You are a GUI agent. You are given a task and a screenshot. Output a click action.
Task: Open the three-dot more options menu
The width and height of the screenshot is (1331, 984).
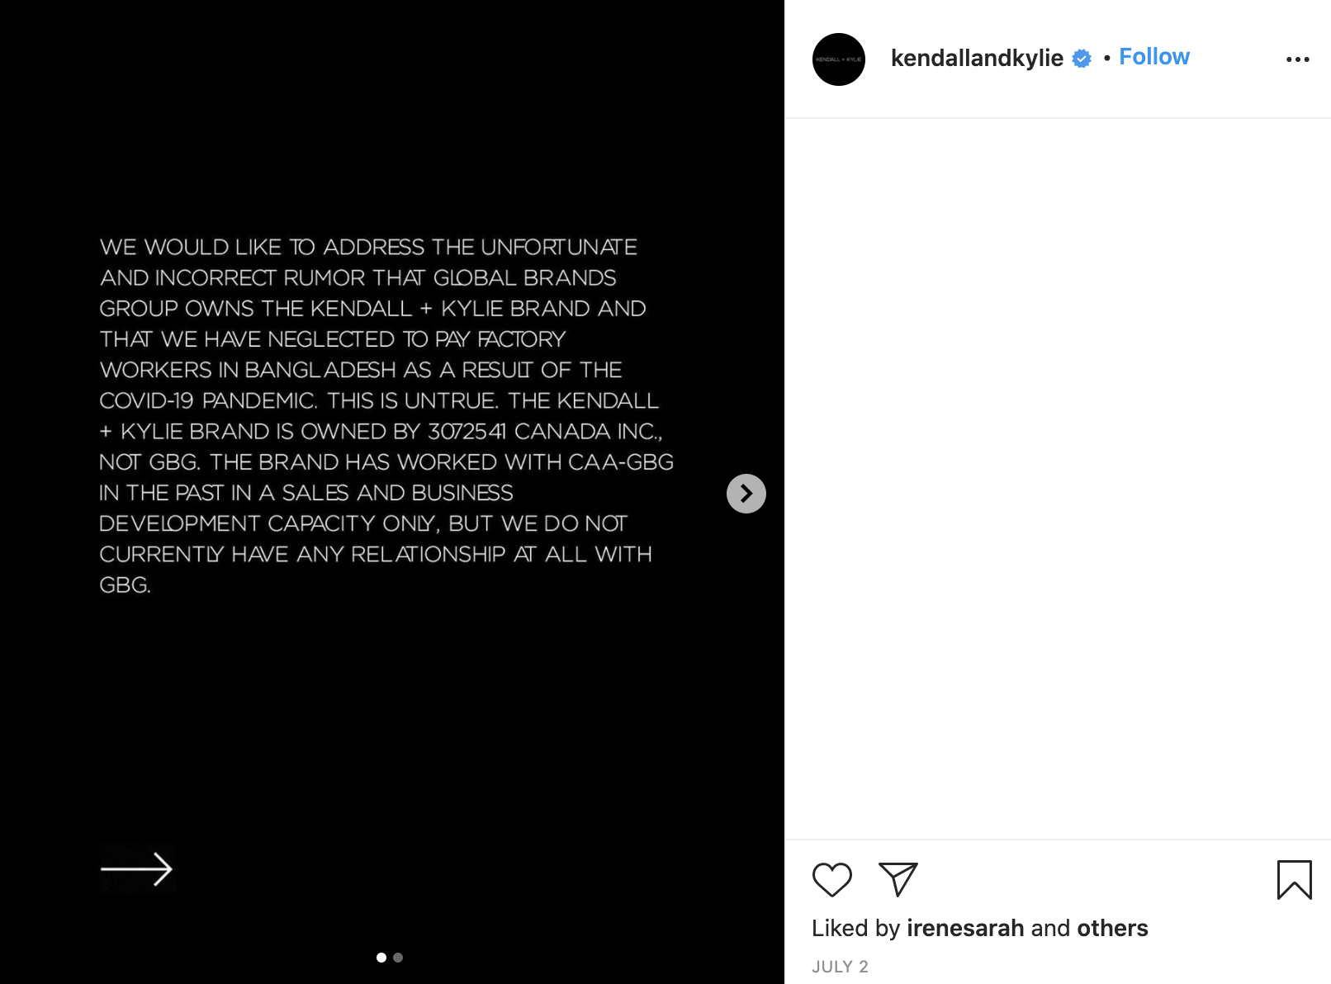pos(1297,59)
